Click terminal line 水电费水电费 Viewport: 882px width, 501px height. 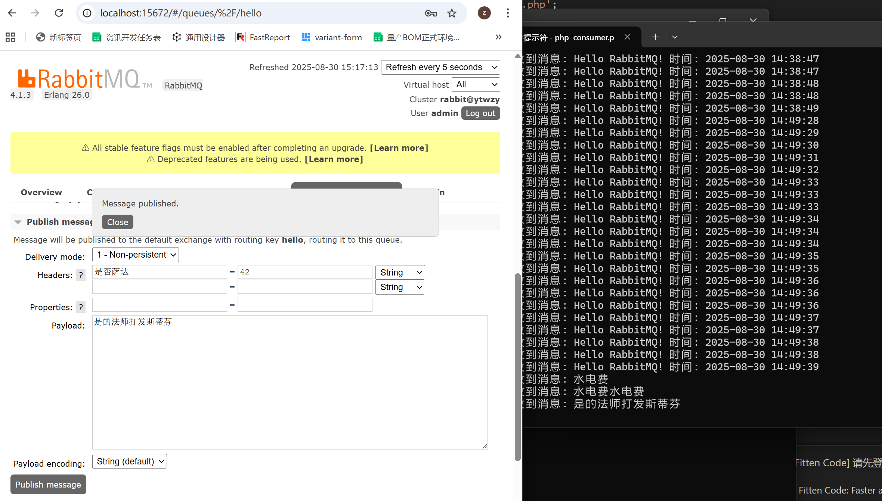tap(609, 391)
